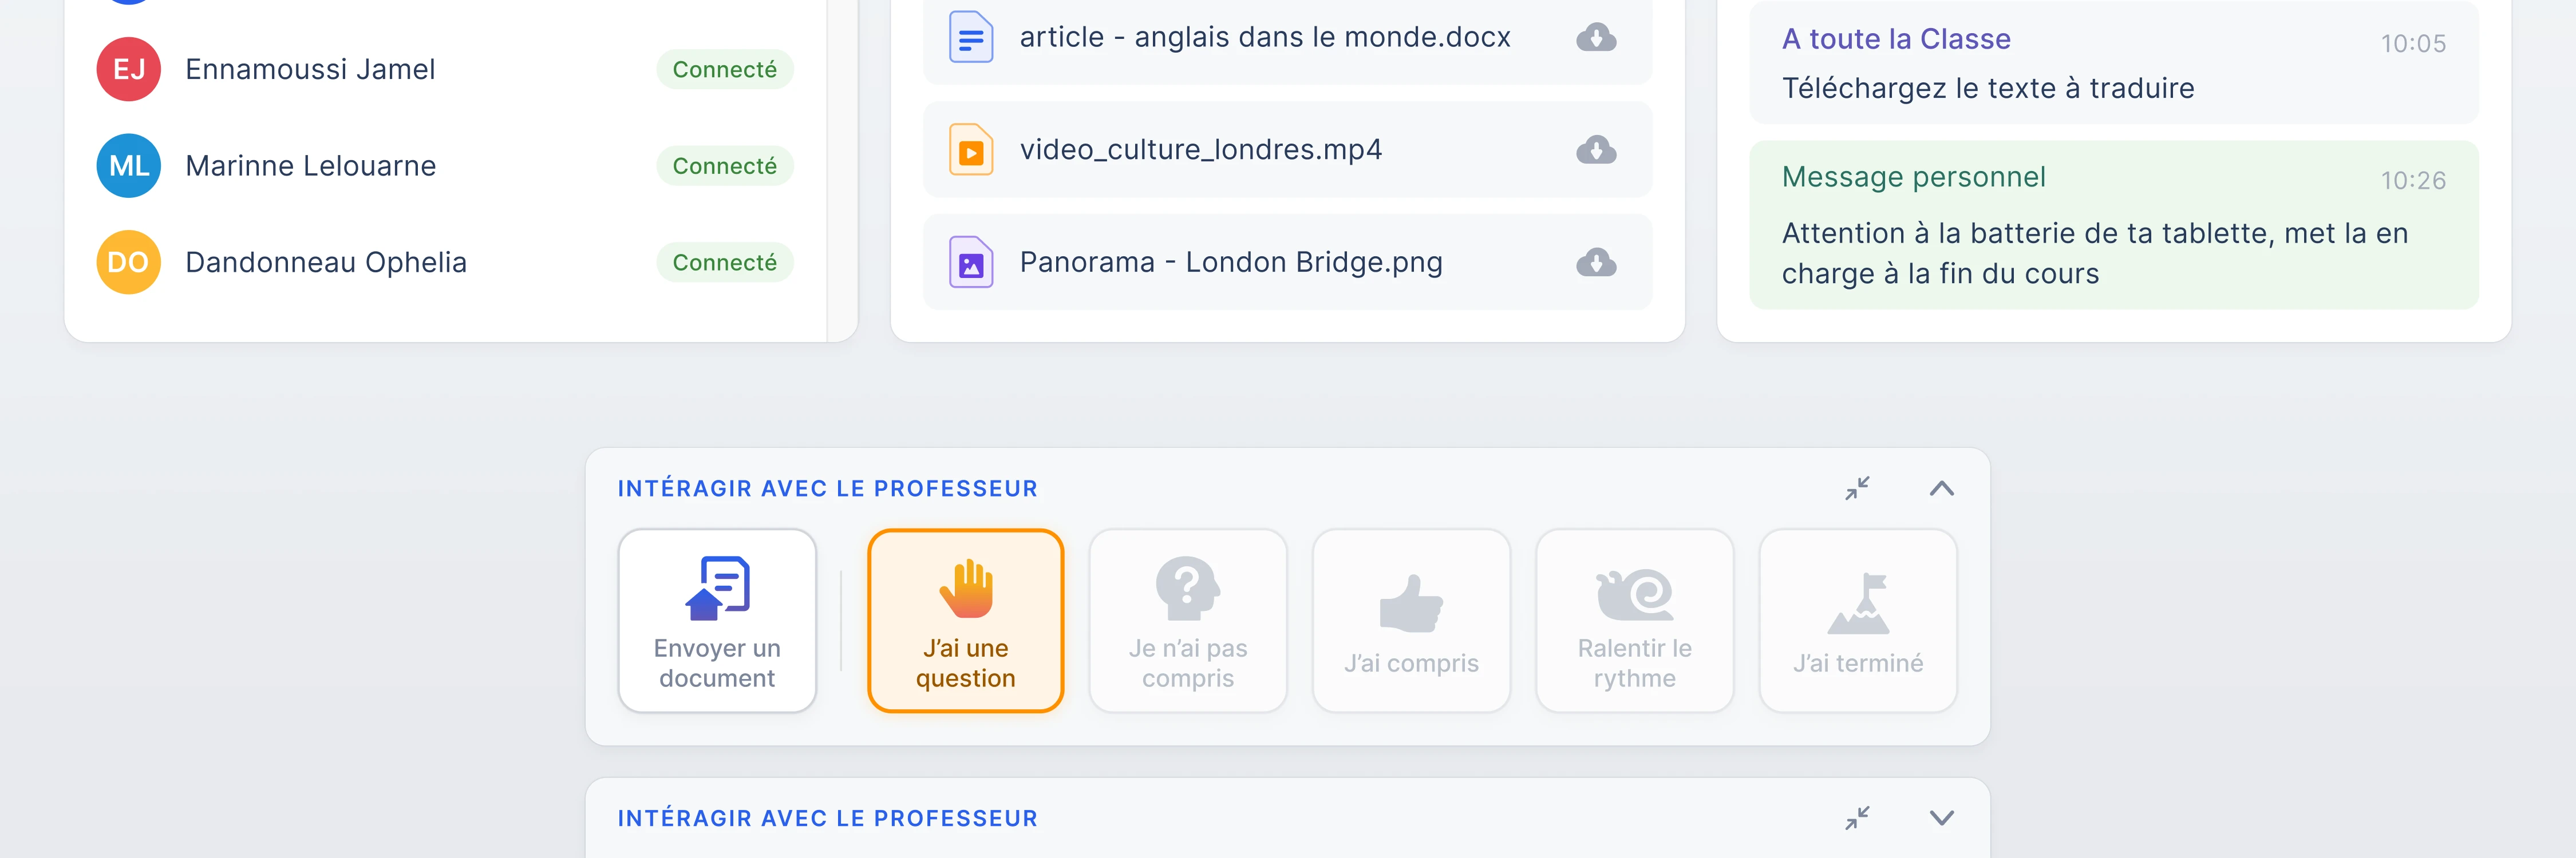Image resolution: width=2576 pixels, height=858 pixels.
Task: Download Panorama London Bridge.png via cloud icon
Action: (1596, 263)
